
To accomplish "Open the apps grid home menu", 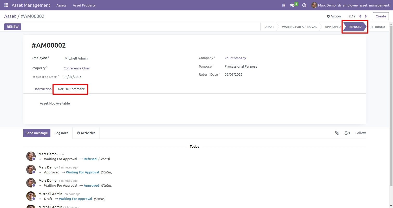I will click(x=6, y=5).
